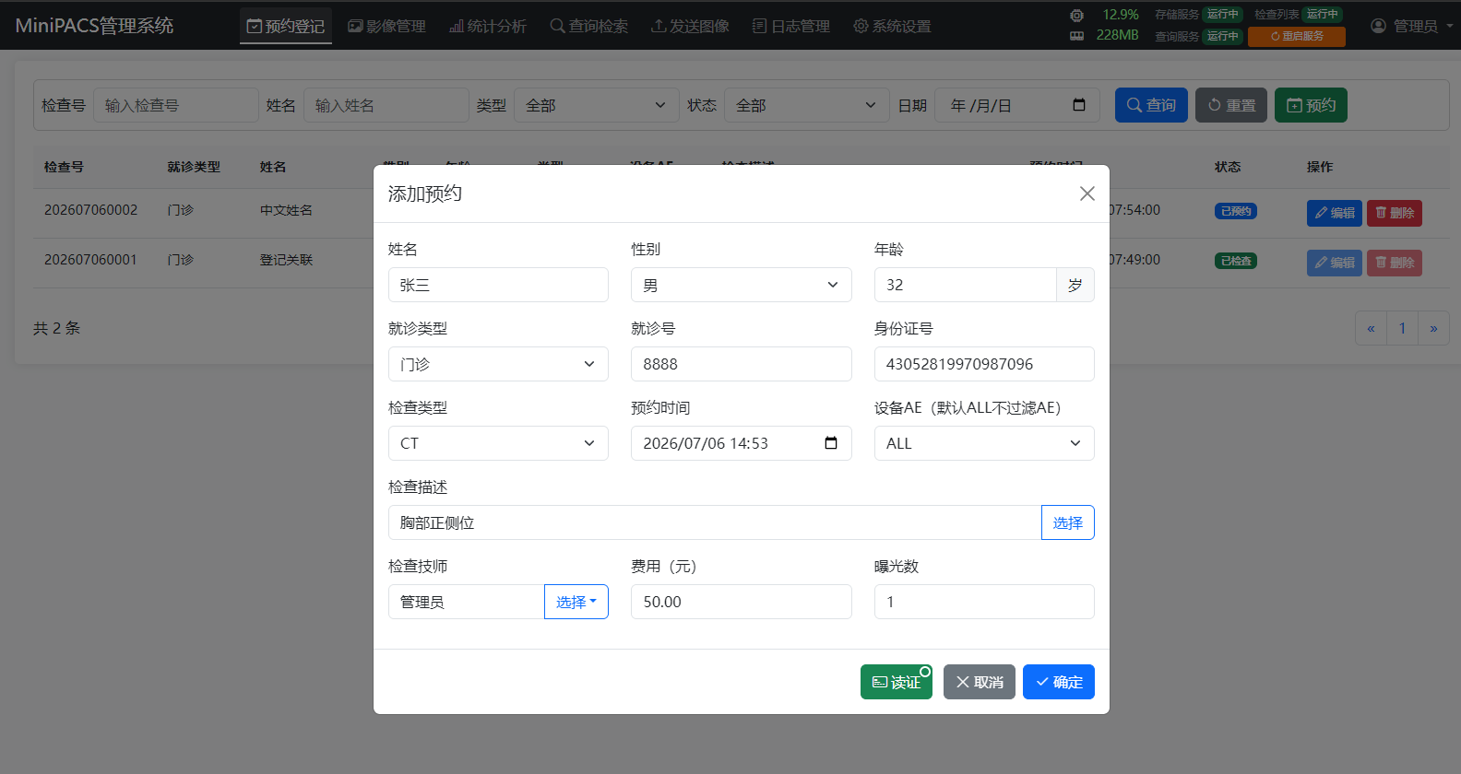Click the 检查号 cell 202607060001

[90, 260]
